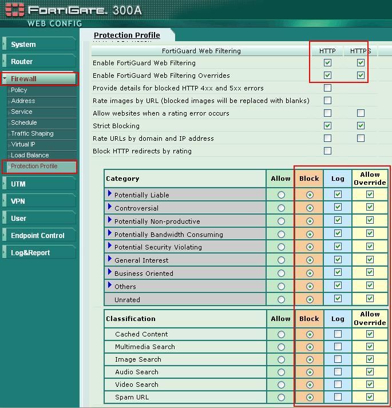Click the Fortinet logo icon
392x408 pixels.
14,10
